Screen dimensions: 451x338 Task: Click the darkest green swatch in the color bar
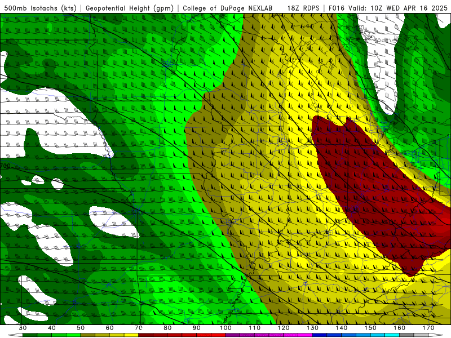30,335
